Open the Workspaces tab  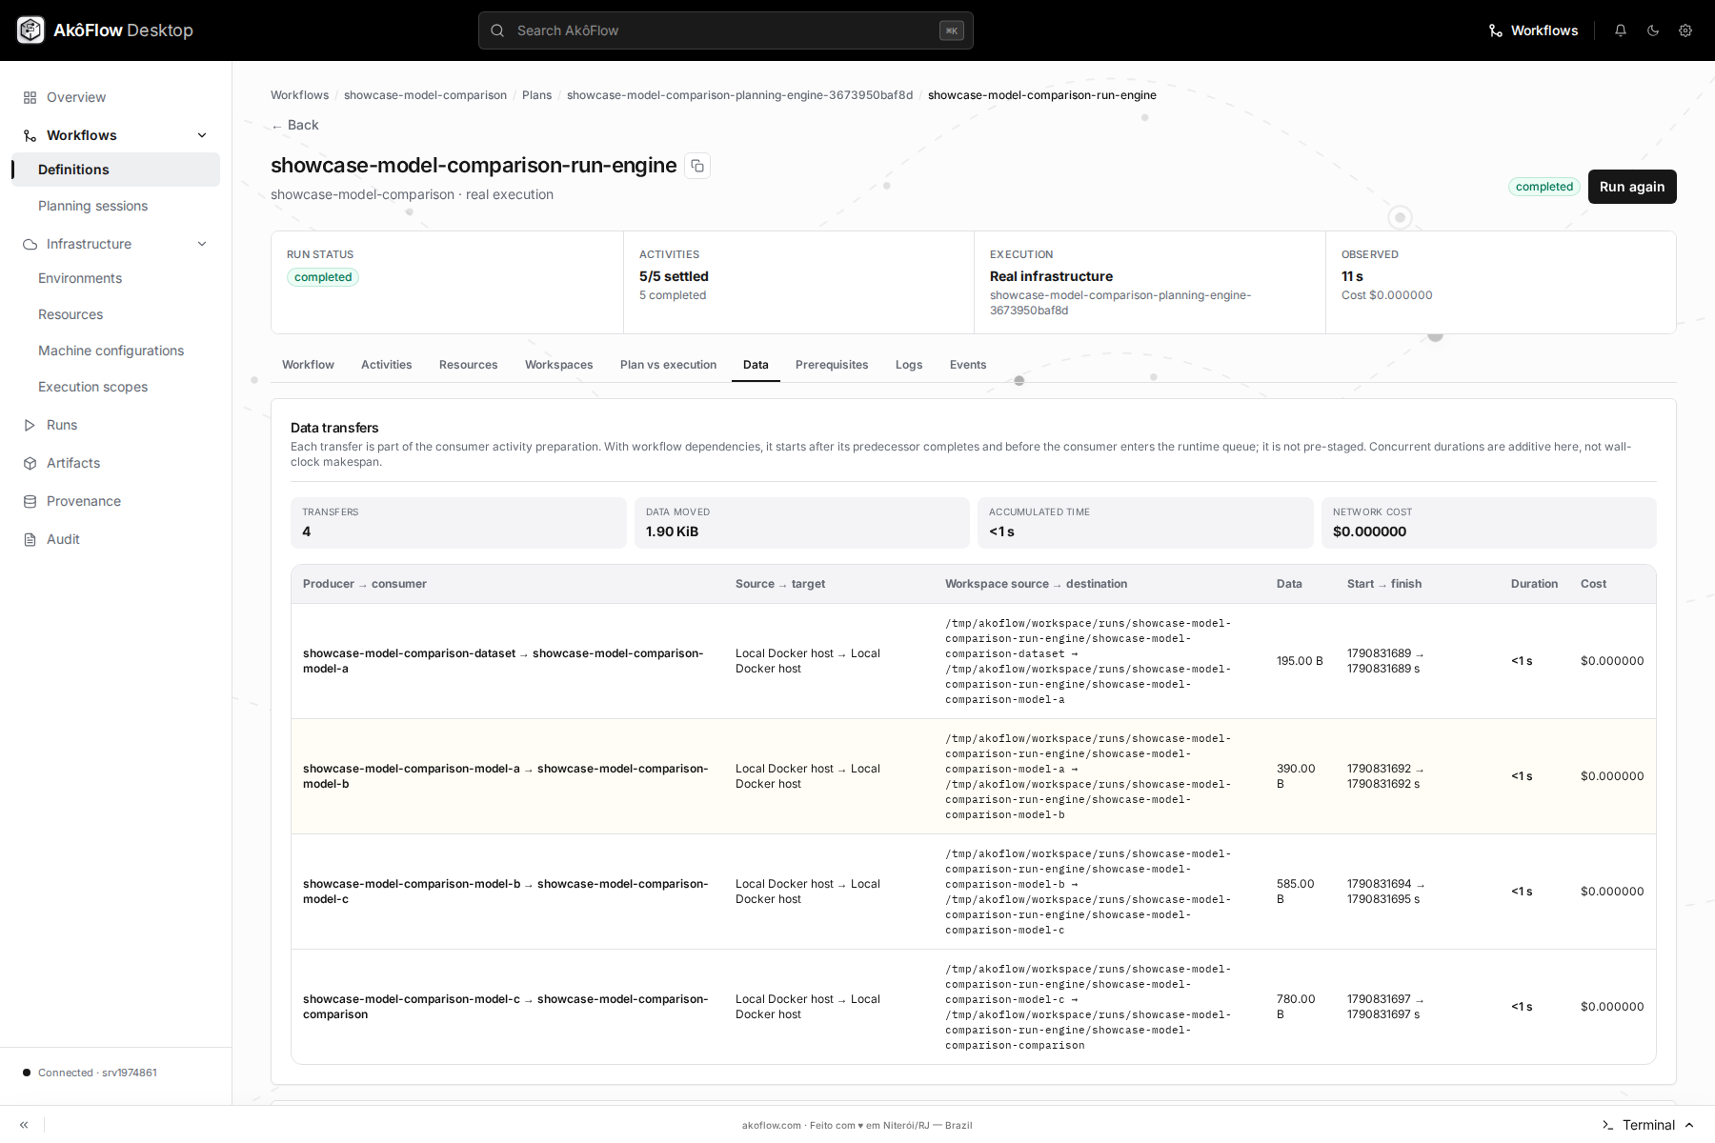pos(558,365)
